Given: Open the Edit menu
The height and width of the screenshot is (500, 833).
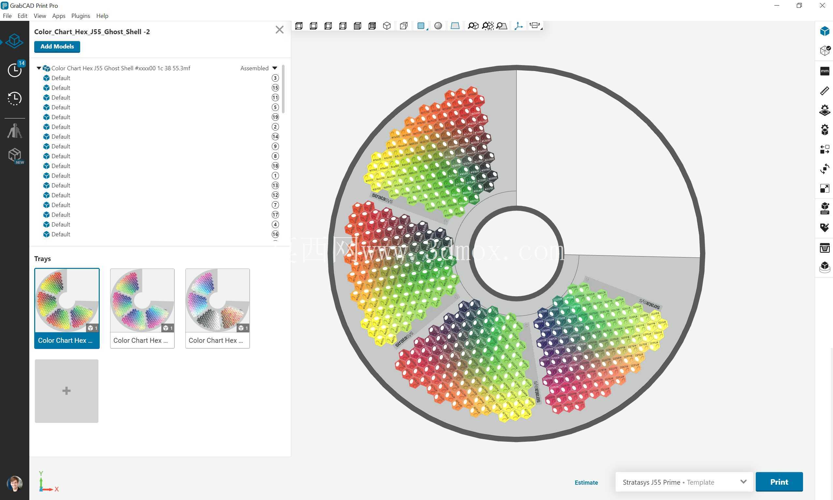Looking at the screenshot, I should coord(22,16).
